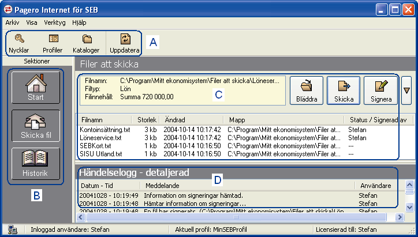Open the Historik section
The width and height of the screenshot is (418, 237).
tap(36, 164)
